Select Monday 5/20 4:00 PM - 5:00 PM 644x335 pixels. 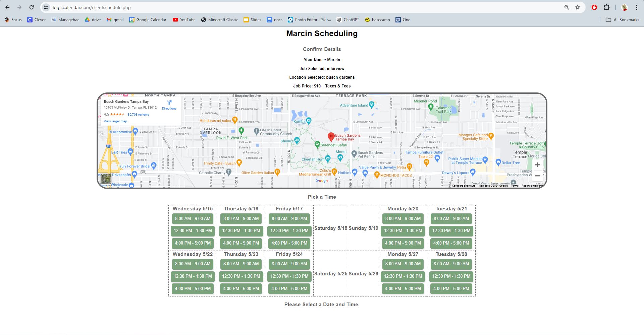pos(403,243)
